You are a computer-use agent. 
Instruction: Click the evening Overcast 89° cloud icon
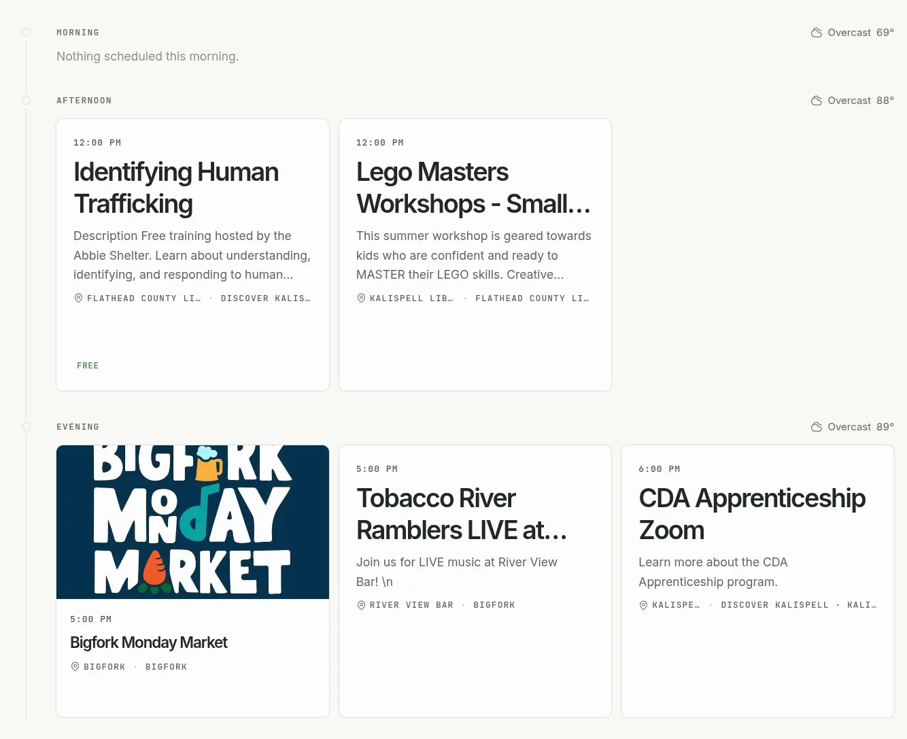pyautogui.click(x=816, y=427)
